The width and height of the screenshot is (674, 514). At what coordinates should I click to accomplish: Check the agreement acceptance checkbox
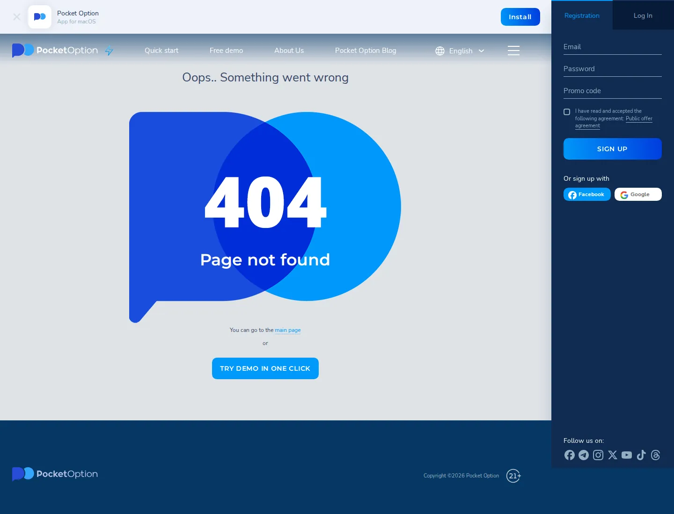click(567, 112)
